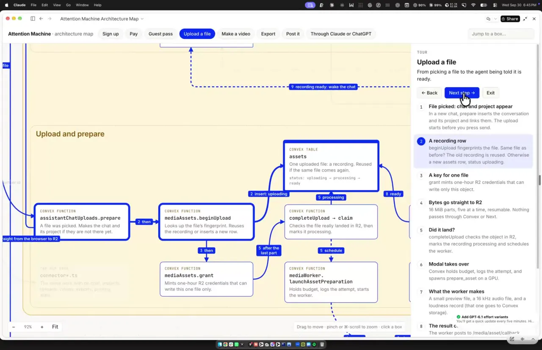This screenshot has height=350, width=542.
Task: Collapse the window with the inward arrows icon
Action: 525,19
